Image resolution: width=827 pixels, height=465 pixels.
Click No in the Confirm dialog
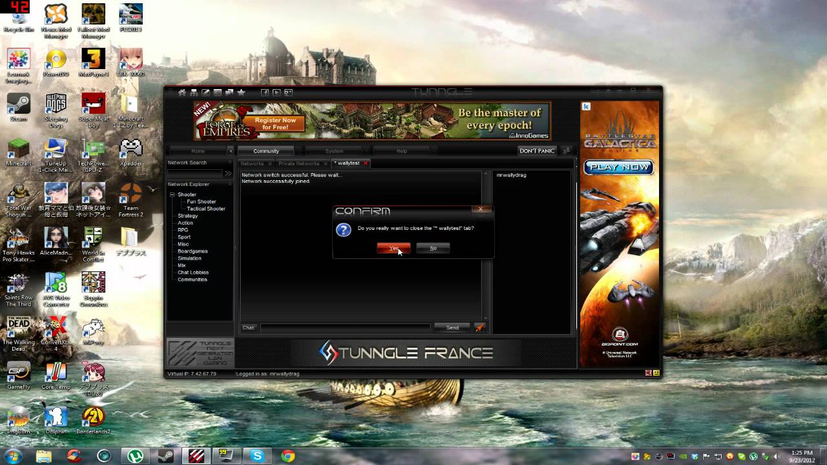coord(433,248)
